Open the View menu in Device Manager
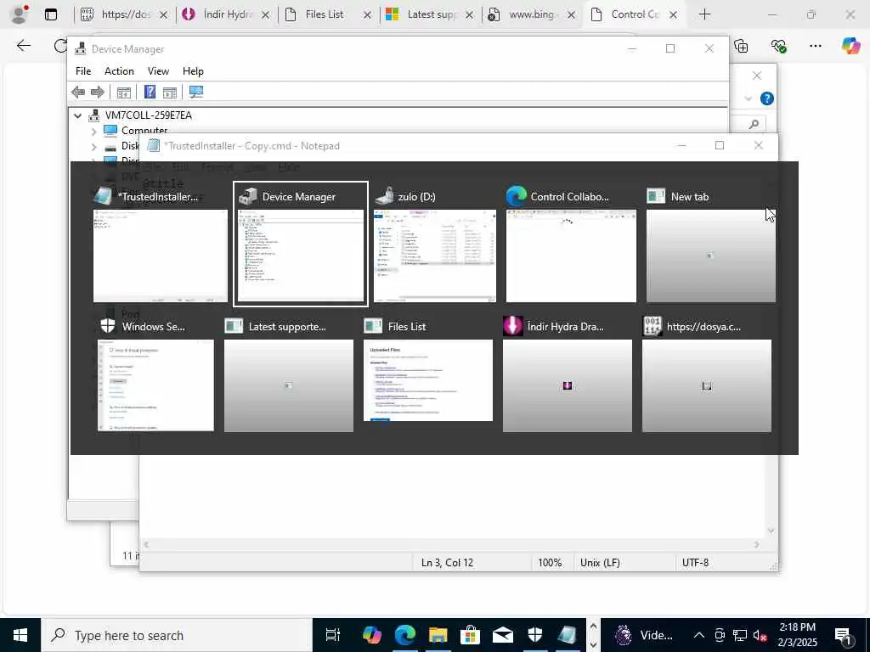 pyautogui.click(x=158, y=71)
